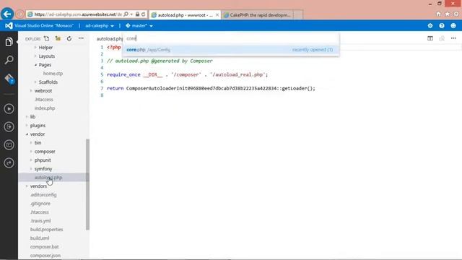This screenshot has height=260, width=462.
Task: Open browser tools gear icon
Action: pyautogui.click(x=456, y=14)
